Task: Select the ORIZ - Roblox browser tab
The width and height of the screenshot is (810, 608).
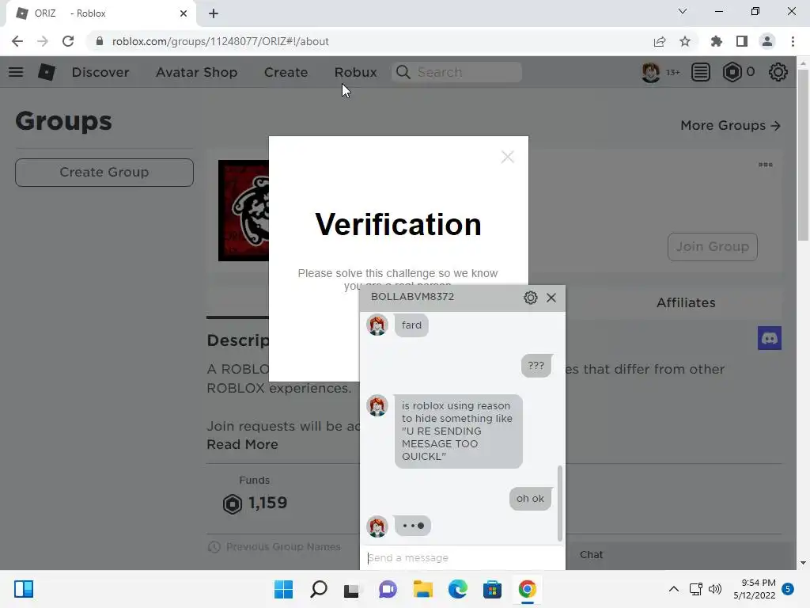Action: (x=100, y=13)
